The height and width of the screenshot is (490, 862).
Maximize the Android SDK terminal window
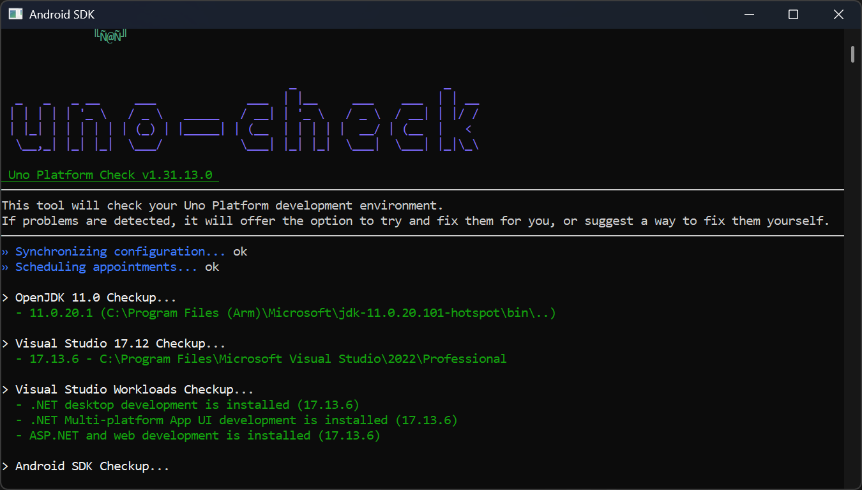(793, 14)
